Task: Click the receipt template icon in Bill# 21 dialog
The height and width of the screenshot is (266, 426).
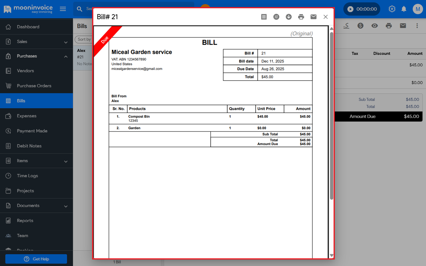Action: [264, 17]
